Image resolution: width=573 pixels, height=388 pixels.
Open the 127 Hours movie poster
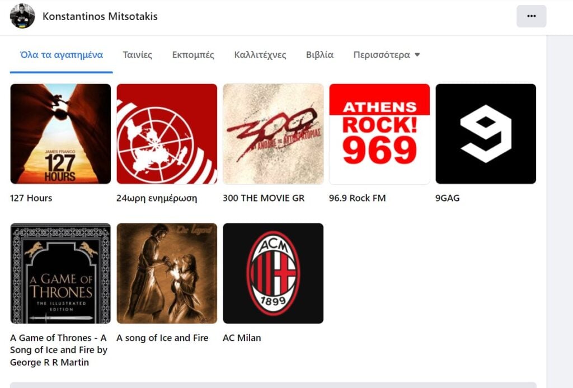click(x=60, y=134)
